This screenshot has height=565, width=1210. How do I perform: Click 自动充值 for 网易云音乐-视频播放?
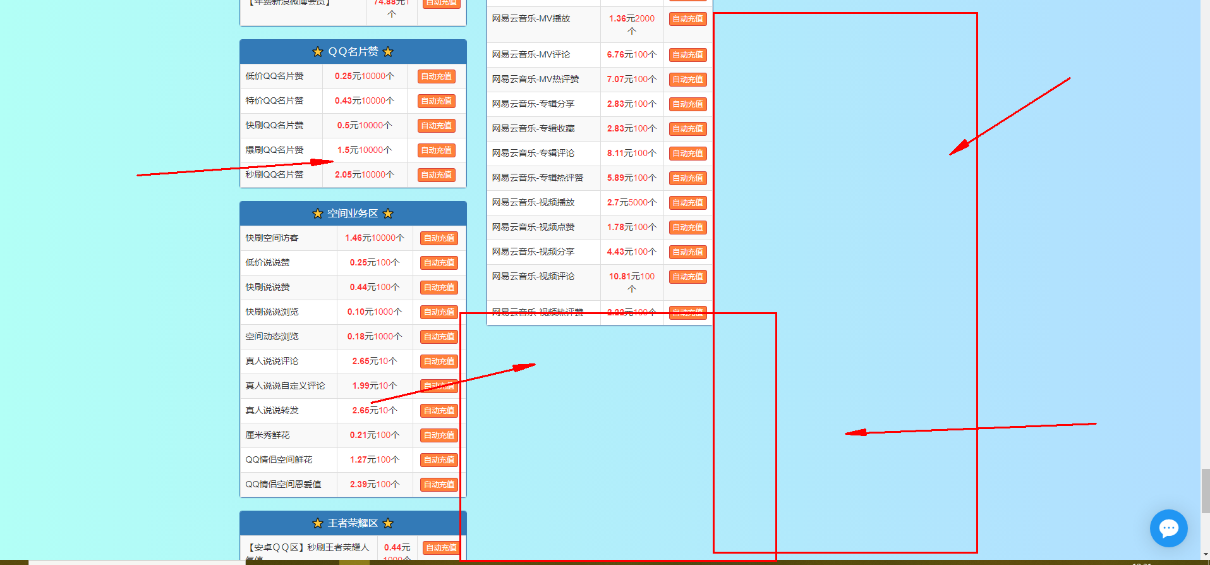(x=688, y=203)
